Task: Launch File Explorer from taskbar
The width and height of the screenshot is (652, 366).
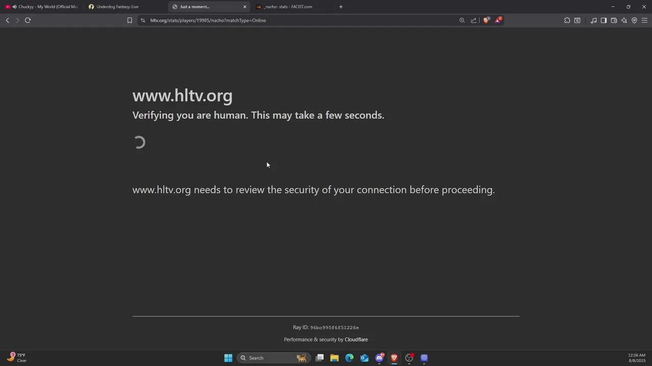Action: pyautogui.click(x=335, y=358)
